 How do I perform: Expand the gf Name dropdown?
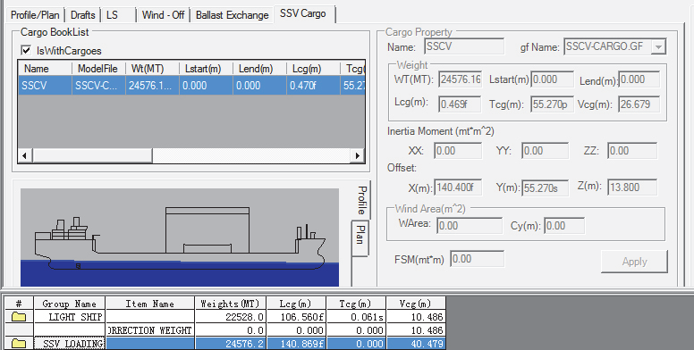pos(658,46)
